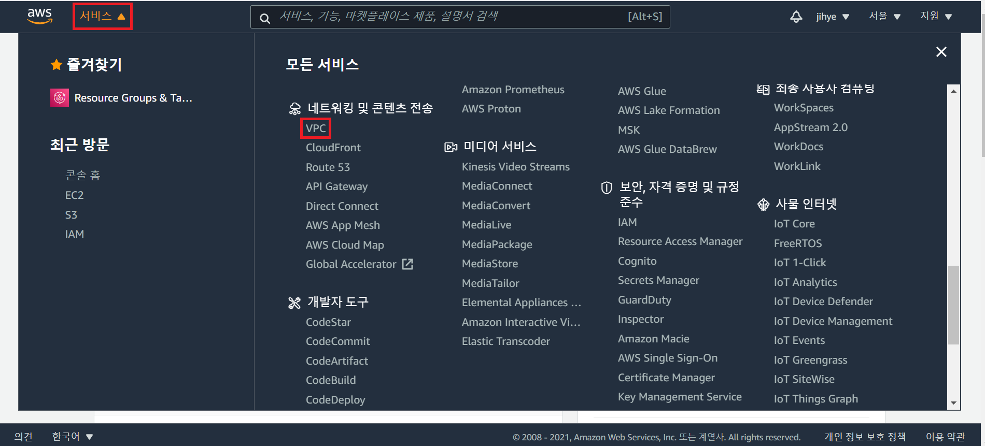Open the CodeArtifact service
985x446 pixels.
(x=337, y=361)
